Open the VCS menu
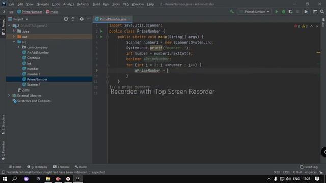This screenshot has width=326, height=183. [x=126, y=4]
